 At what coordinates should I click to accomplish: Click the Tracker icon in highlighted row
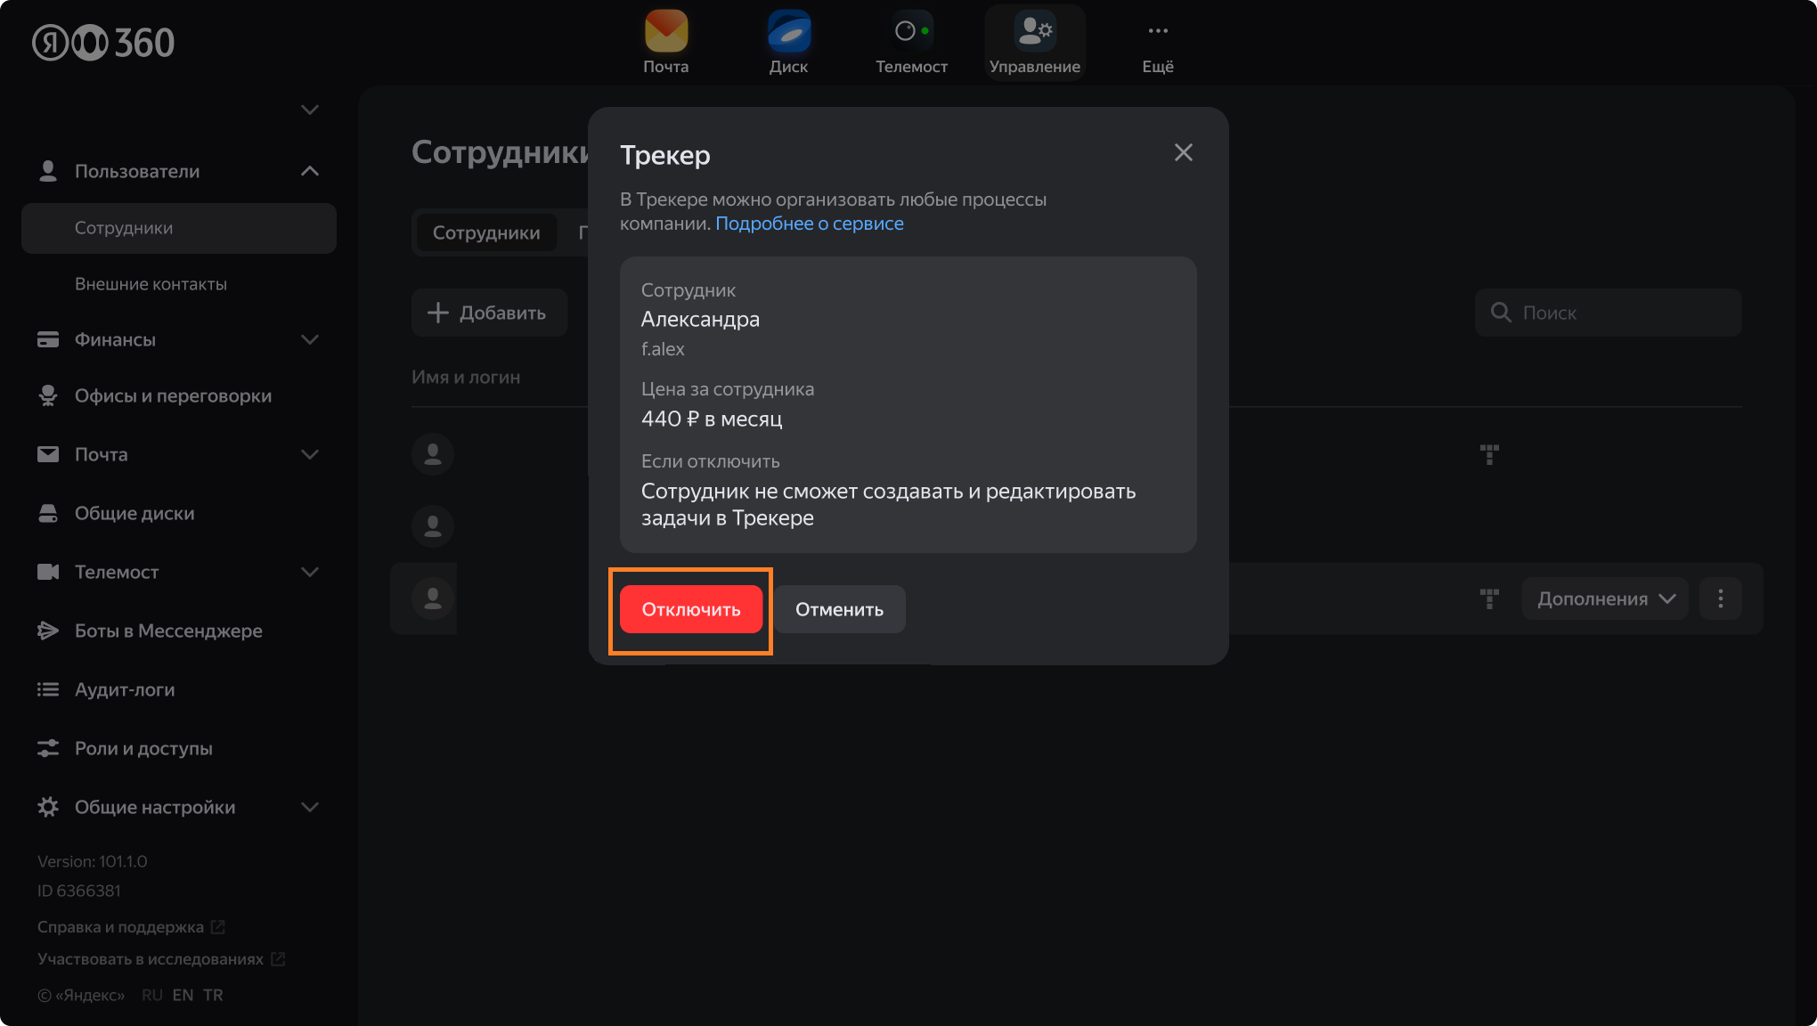1489,598
